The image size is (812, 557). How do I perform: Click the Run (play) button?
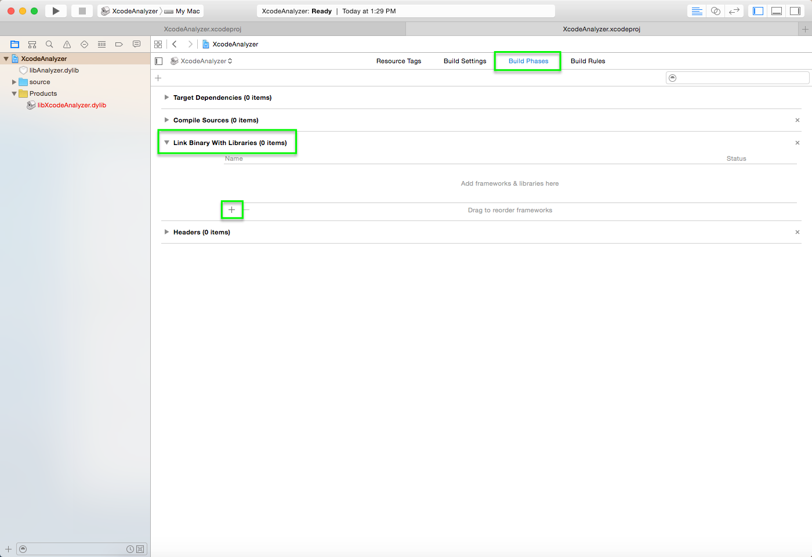click(56, 11)
